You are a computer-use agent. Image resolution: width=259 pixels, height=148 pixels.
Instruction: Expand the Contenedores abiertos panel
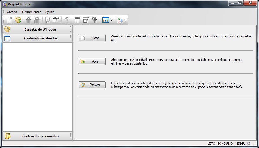click(37, 38)
